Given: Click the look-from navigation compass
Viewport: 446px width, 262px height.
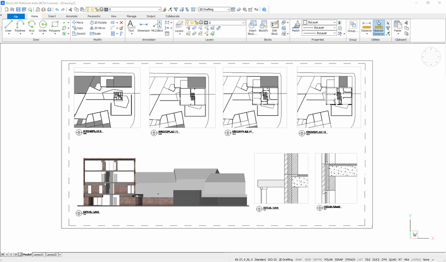Looking at the screenshot, I should point(431,57).
